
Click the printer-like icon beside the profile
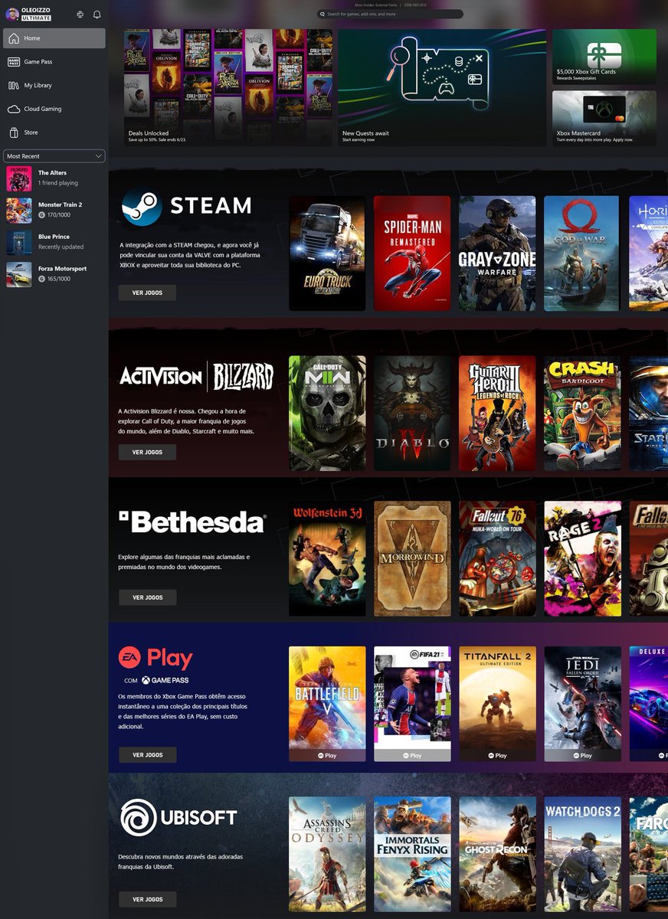coord(80,14)
